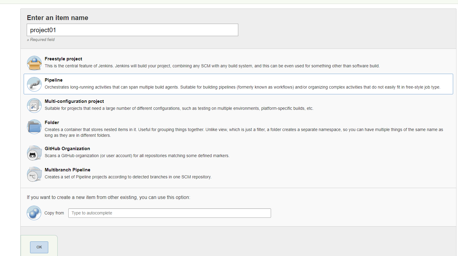
Task: Click the description about different configurations
Action: coord(179,108)
